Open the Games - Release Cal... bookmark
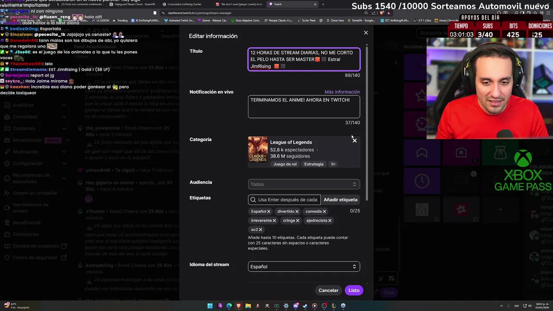553x311 pixels. (x=212, y=20)
